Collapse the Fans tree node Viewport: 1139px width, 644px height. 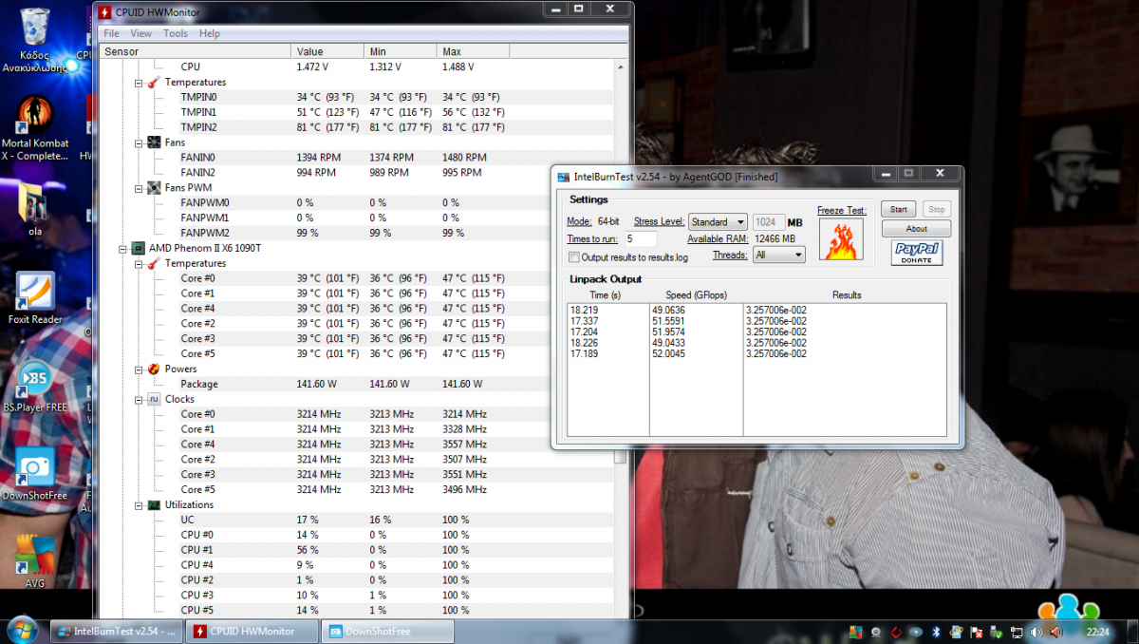139,142
